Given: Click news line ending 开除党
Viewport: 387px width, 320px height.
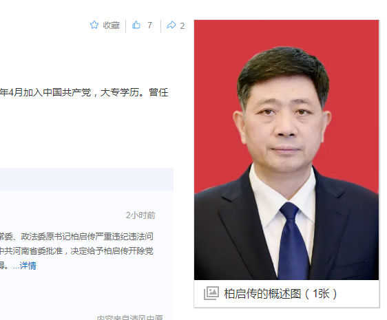Looking at the screenshot, I should coord(76,251).
